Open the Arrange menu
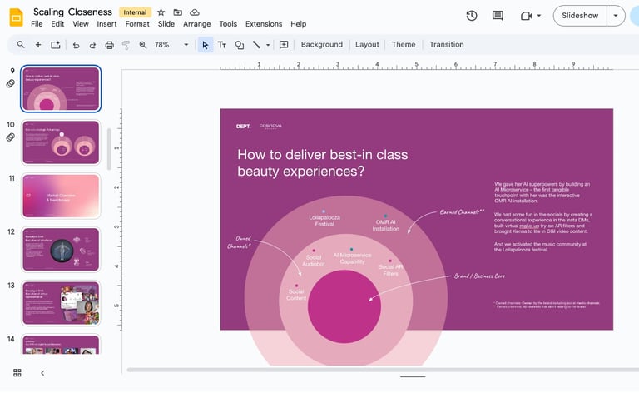Screen dimensions: 639x393 pos(197,24)
